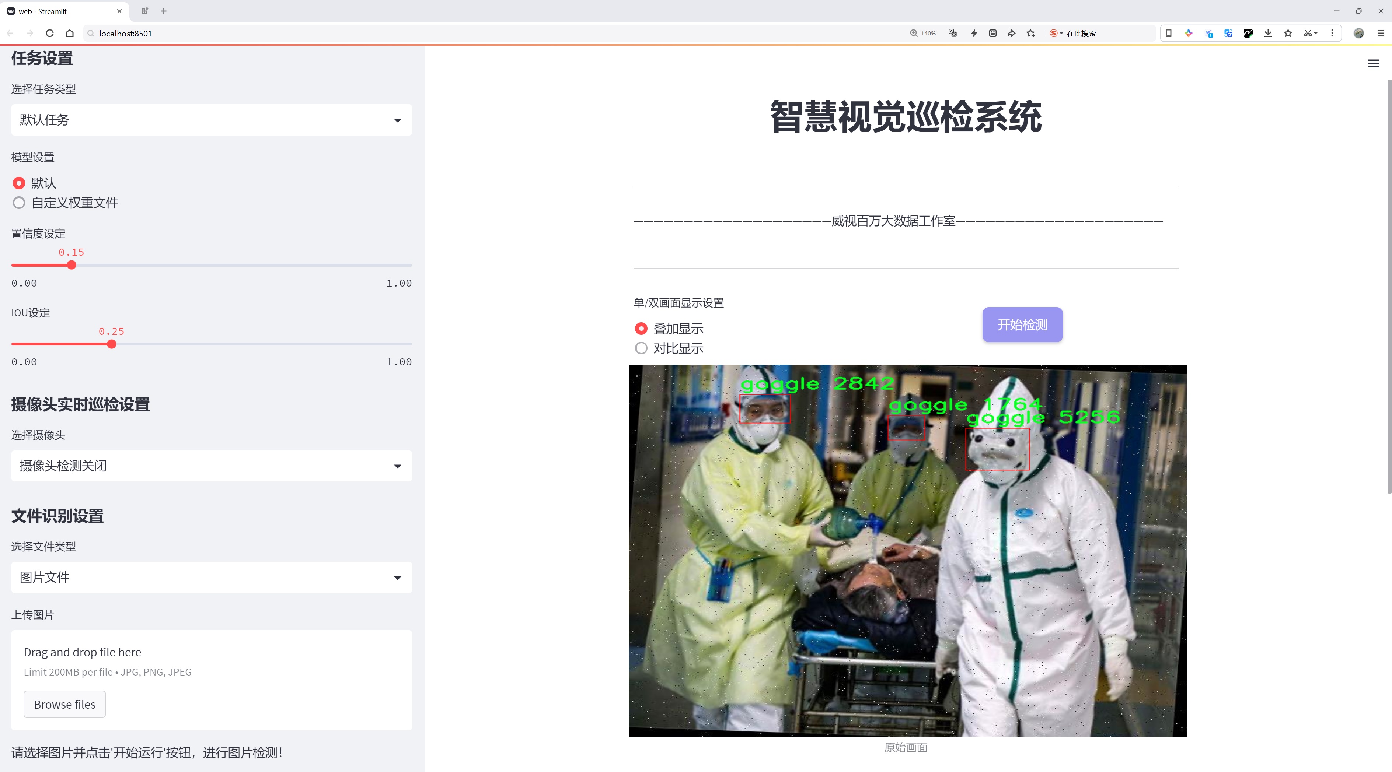Click the 开始检测 button

pos(1022,324)
